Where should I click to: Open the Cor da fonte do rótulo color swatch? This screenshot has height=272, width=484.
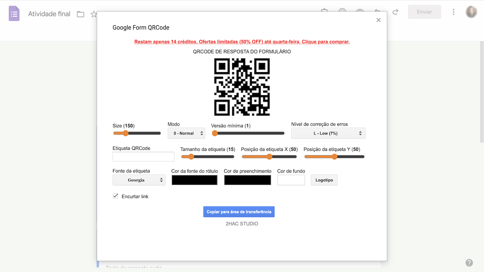tap(194, 180)
